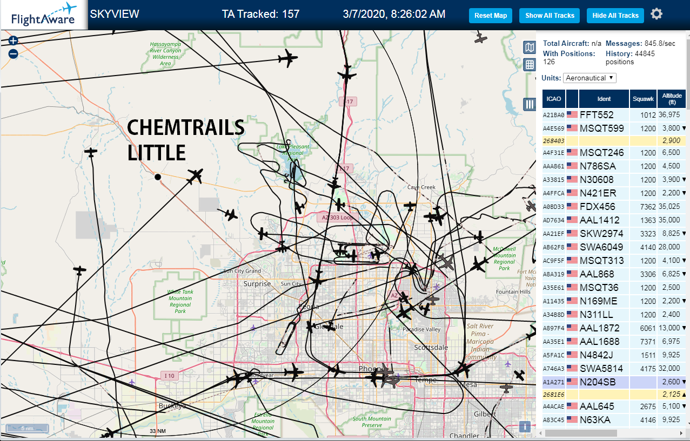Click the Messages 845.8/sec statistic
Image resolution: width=690 pixels, height=441 pixels.
pos(640,43)
